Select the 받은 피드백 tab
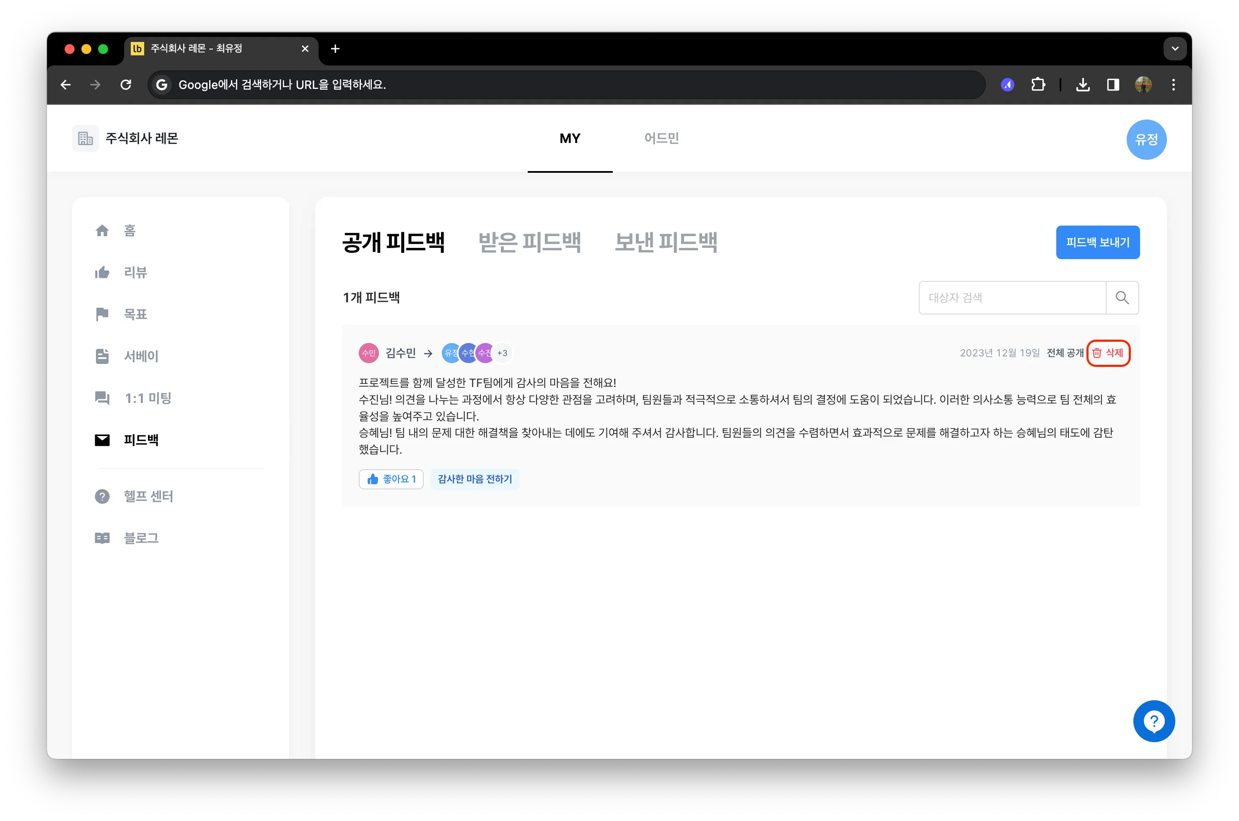This screenshot has height=821, width=1239. pyautogui.click(x=529, y=242)
